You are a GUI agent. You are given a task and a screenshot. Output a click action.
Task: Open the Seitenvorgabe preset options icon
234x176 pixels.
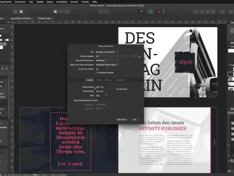(139, 57)
